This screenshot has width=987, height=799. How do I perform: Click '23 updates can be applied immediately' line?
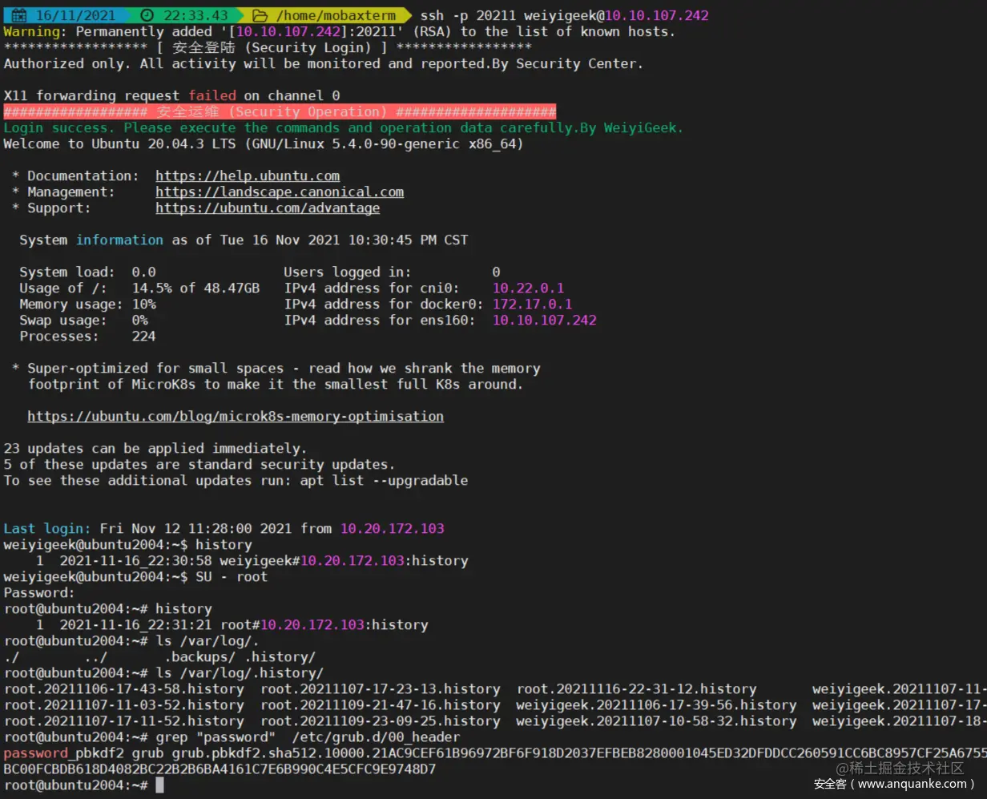tap(155, 448)
